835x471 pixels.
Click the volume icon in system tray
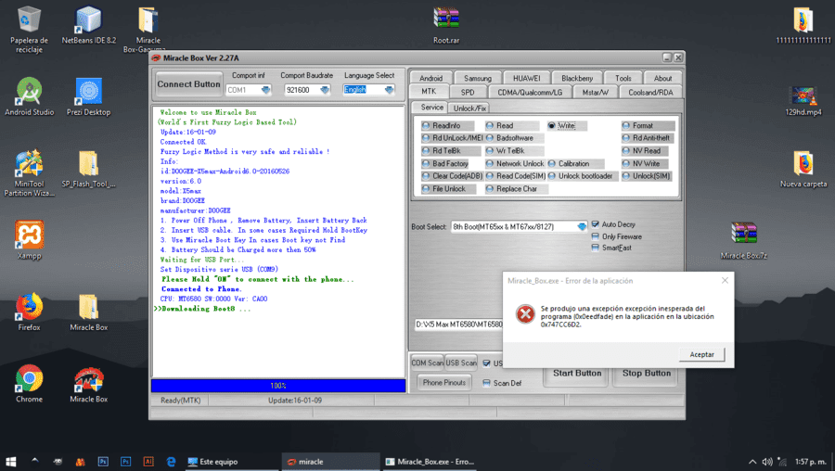[x=767, y=462]
